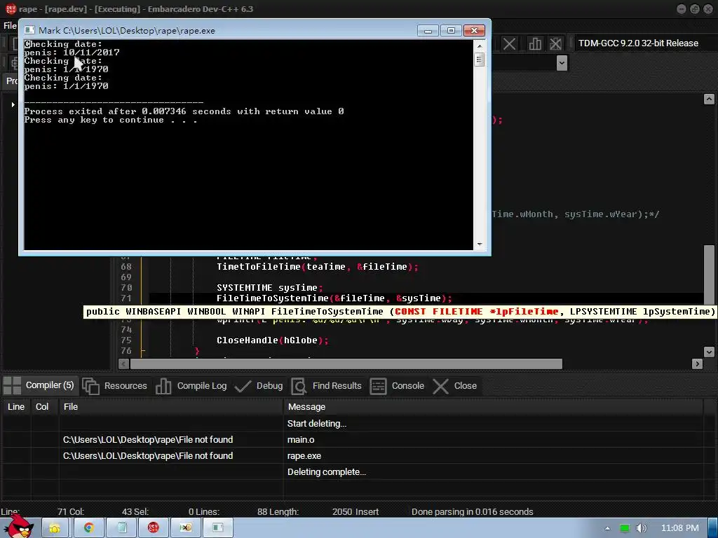Image resolution: width=718 pixels, height=538 pixels.
Task: Click the editor vertical scrollbar thumb
Action: pos(709,275)
